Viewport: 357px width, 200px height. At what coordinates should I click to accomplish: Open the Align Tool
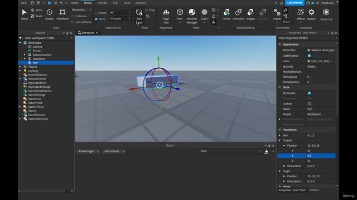pos(166,17)
